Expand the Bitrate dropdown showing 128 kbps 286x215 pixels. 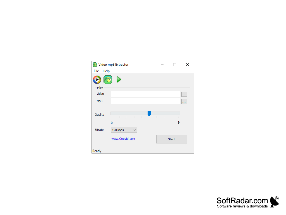[124, 130]
